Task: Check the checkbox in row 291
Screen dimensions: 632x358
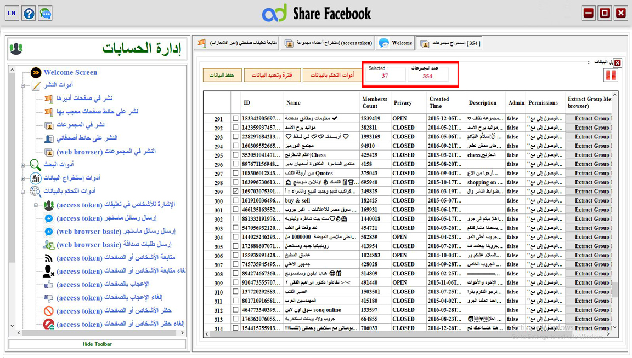Action: coord(235,118)
